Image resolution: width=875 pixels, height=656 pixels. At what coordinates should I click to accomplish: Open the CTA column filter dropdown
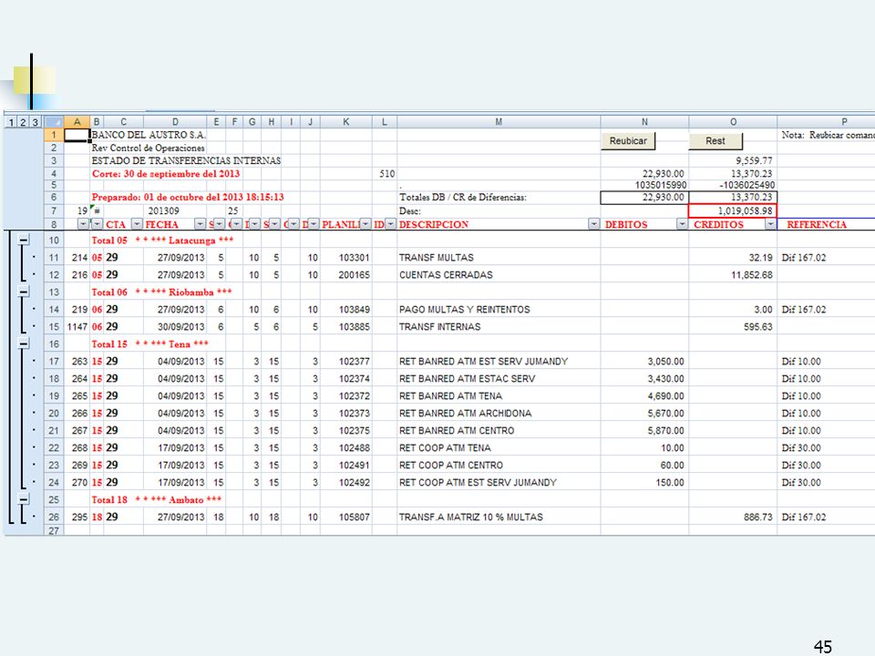[x=137, y=224]
